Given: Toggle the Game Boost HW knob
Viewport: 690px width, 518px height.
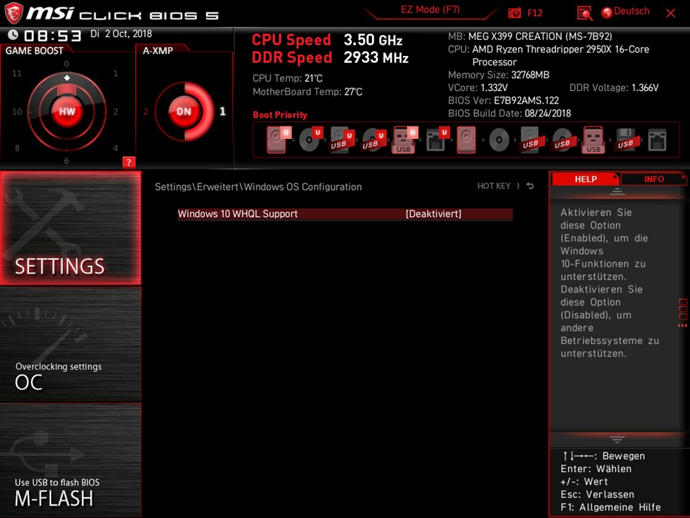Looking at the screenshot, I should pos(67,111).
